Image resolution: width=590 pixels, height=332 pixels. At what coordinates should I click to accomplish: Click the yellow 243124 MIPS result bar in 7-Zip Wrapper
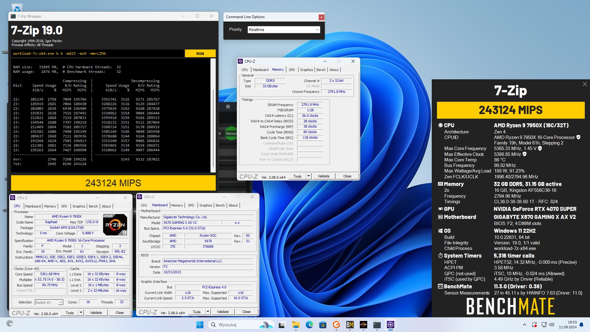(113, 183)
